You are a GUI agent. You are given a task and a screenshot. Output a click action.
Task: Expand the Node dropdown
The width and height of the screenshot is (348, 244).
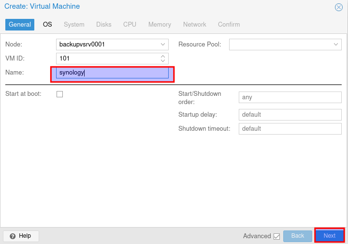coord(163,45)
